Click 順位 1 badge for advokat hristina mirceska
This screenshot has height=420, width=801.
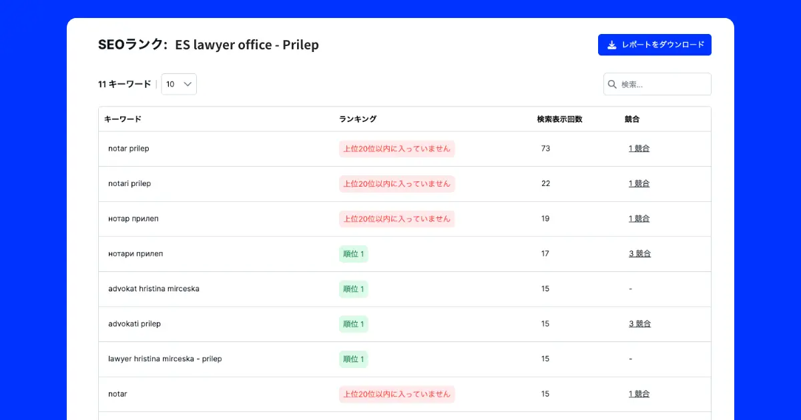click(353, 289)
